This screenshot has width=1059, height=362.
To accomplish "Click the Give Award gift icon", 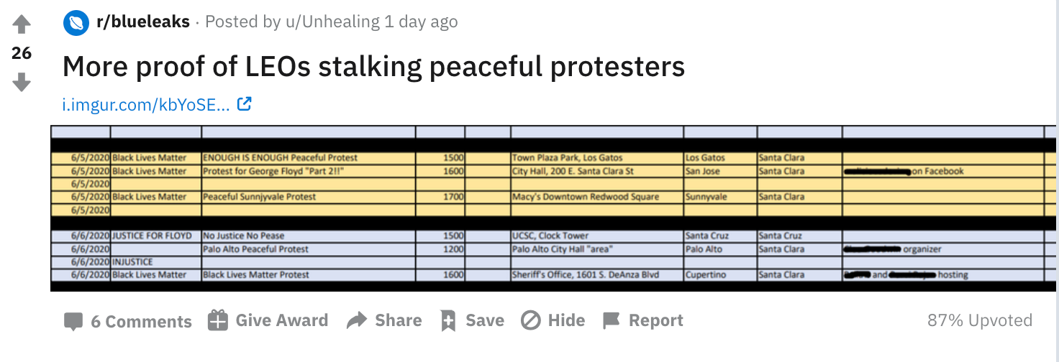I will tap(217, 320).
